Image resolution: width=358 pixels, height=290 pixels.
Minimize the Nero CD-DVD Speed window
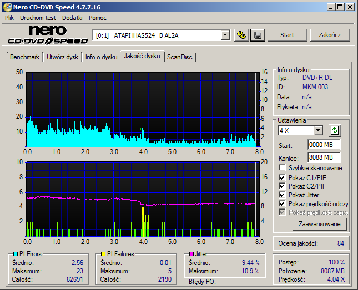point(331,7)
